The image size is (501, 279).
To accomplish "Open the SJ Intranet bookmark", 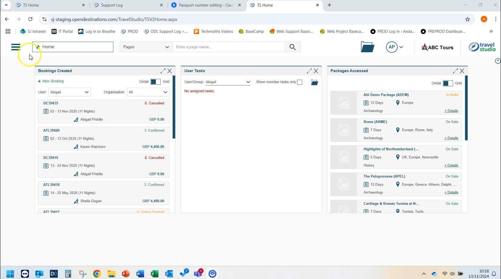I will coord(33,32).
